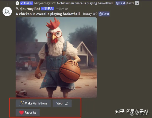Click the Midjourney Bot username above the prompt
Image resolution: width=152 pixels, height=118 pixels.
click(28, 9)
